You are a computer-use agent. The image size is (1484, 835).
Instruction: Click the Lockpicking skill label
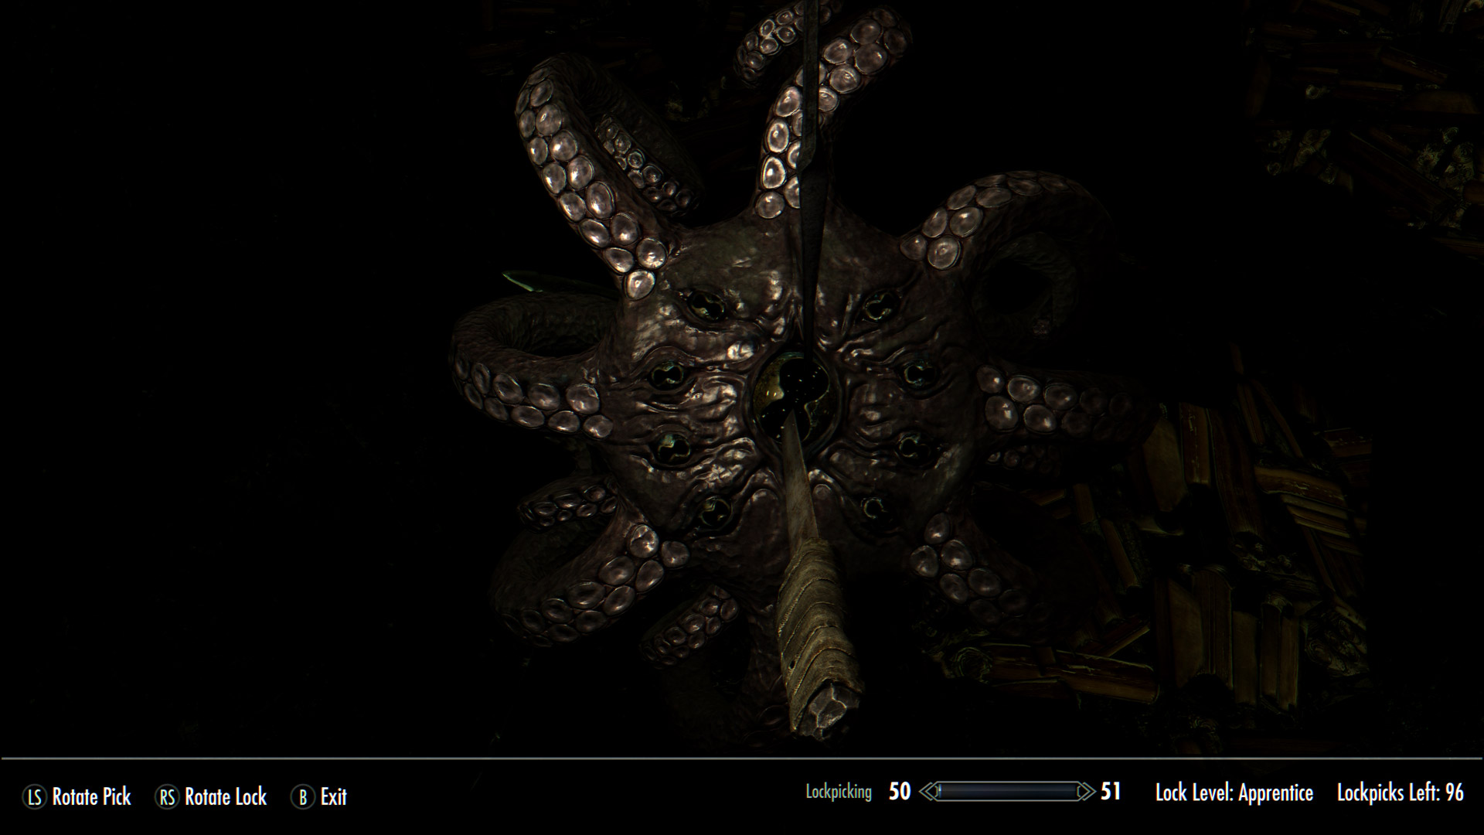pos(838,792)
